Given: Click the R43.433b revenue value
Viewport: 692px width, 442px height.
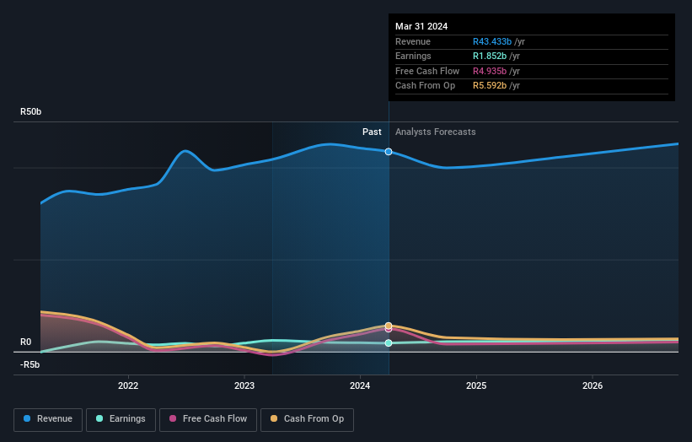Looking at the screenshot, I should pos(492,41).
